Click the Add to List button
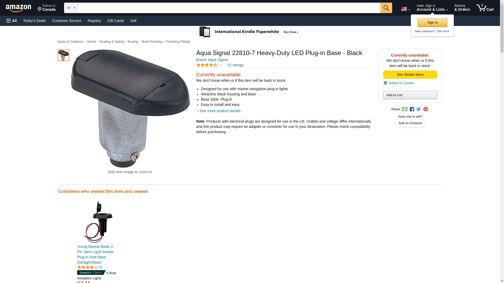This screenshot has width=504, height=283. click(410, 95)
